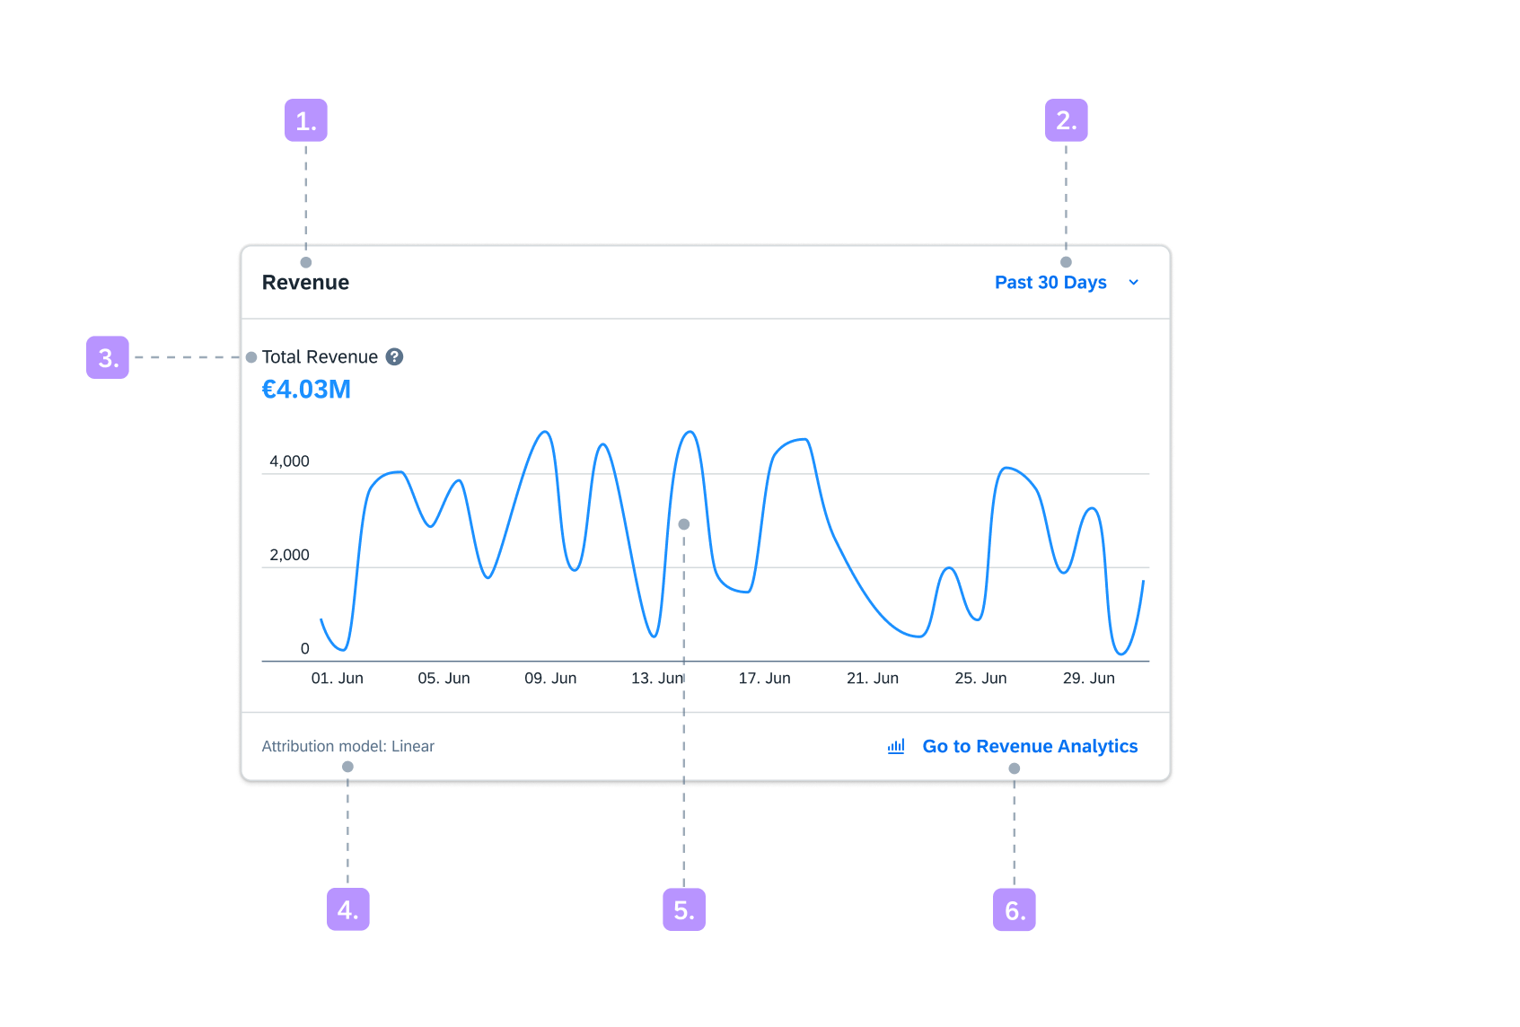Click the €4.03M total revenue value
The image size is (1520, 1027).
pyautogui.click(x=307, y=389)
